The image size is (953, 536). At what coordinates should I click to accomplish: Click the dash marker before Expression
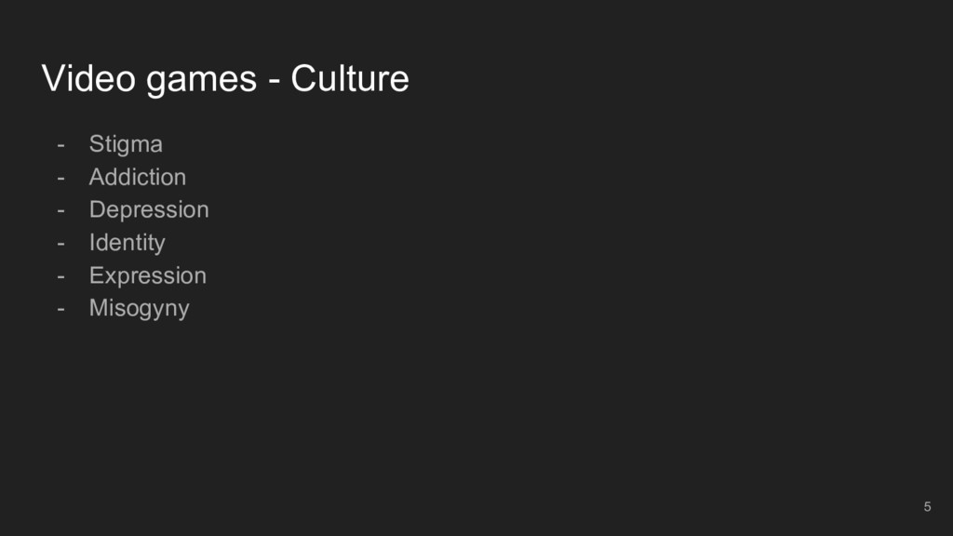(x=60, y=276)
